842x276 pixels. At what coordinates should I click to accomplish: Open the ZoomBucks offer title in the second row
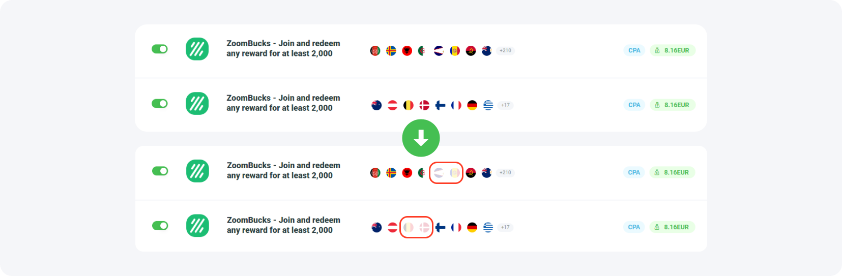[x=283, y=103]
